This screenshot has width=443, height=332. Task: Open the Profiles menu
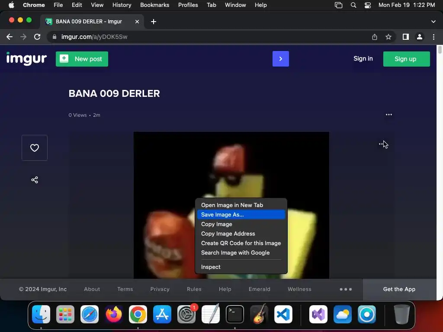(x=188, y=5)
